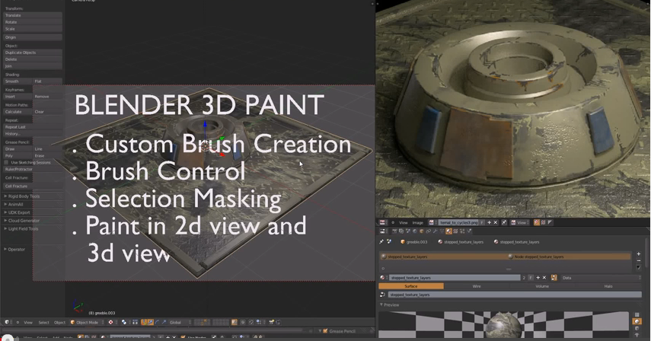Viewport: 651px width, 341px height.
Task: Toggle the F fake user button for image
Action: click(x=482, y=222)
